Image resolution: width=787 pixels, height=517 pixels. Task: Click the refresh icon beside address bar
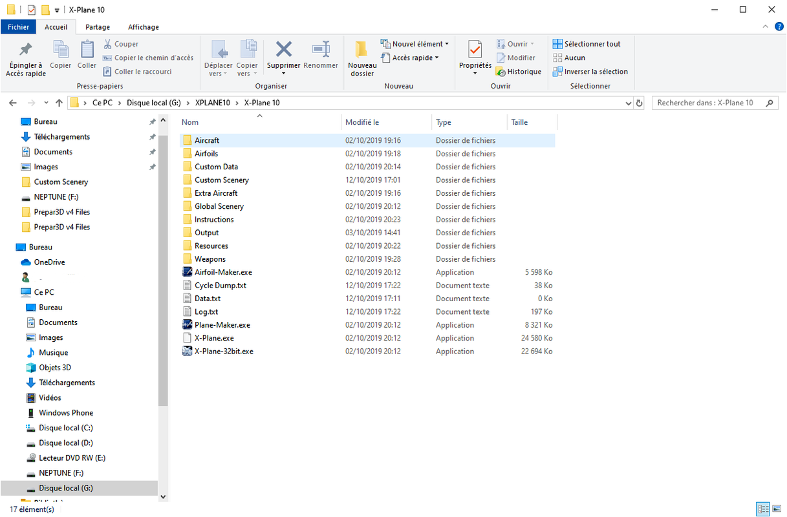(640, 103)
